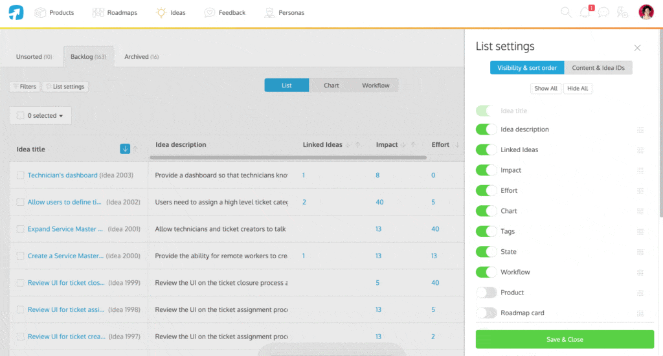Sort Idea title descending arrow
The image size is (663, 356).
tap(125, 149)
